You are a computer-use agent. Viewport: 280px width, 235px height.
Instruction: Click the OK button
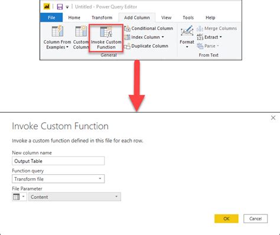pyautogui.click(x=226, y=218)
